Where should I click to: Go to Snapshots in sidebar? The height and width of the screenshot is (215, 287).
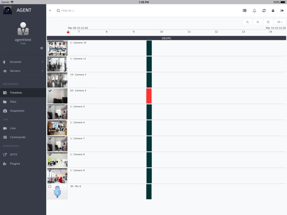(x=17, y=111)
